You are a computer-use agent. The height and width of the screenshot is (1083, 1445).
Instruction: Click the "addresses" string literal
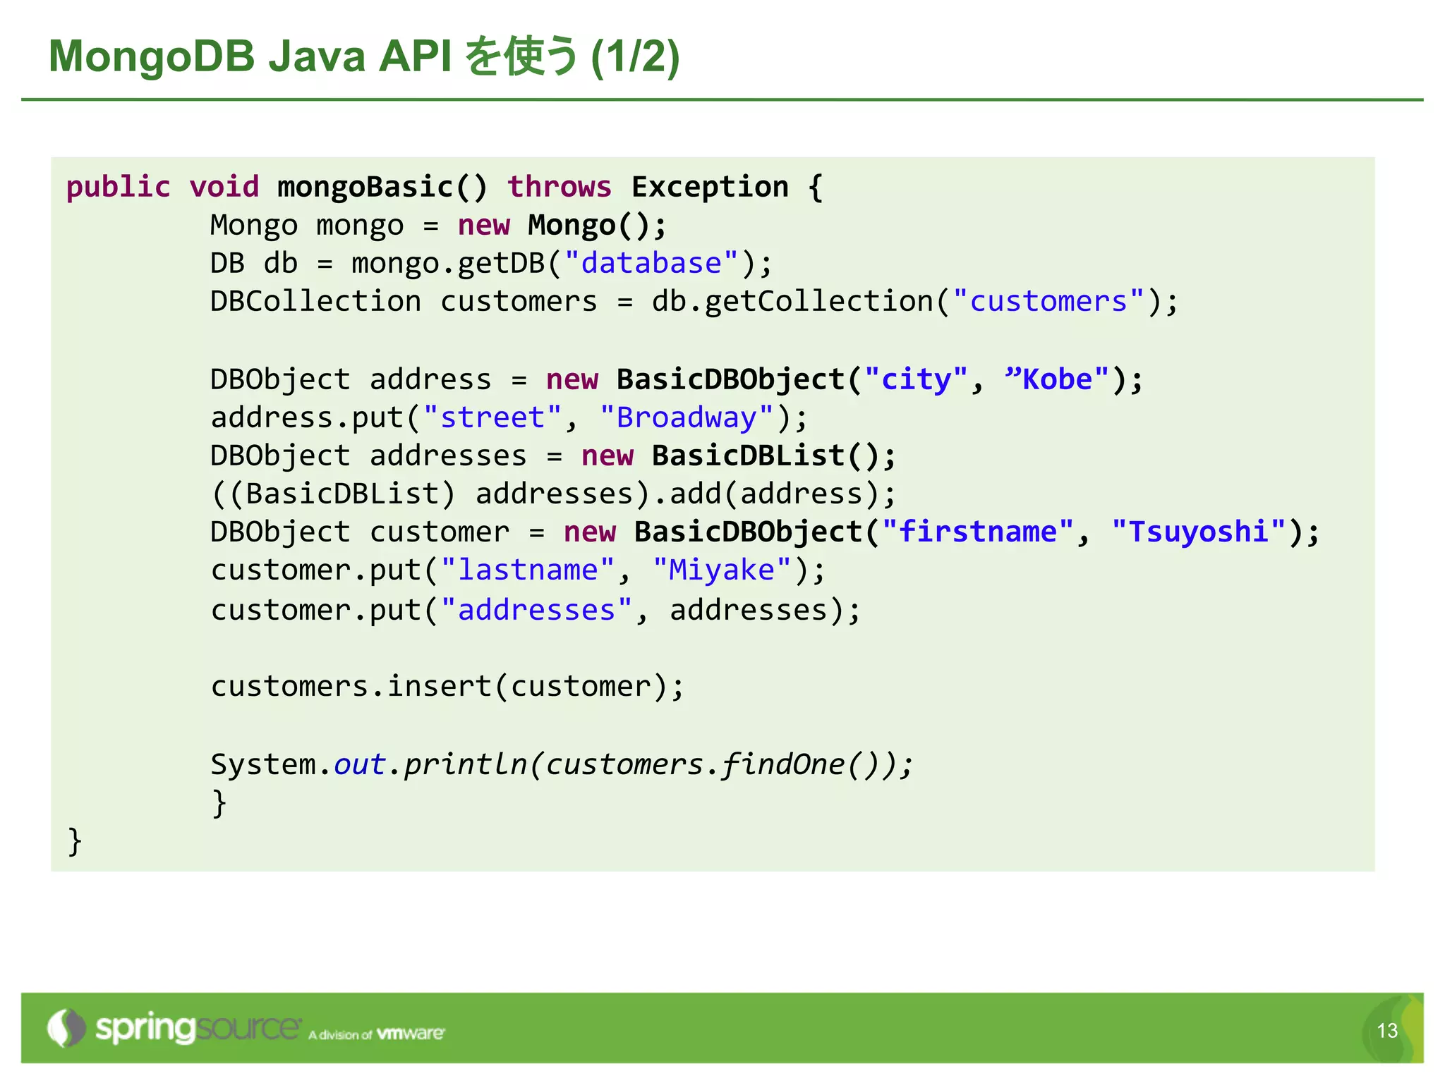coord(536,611)
